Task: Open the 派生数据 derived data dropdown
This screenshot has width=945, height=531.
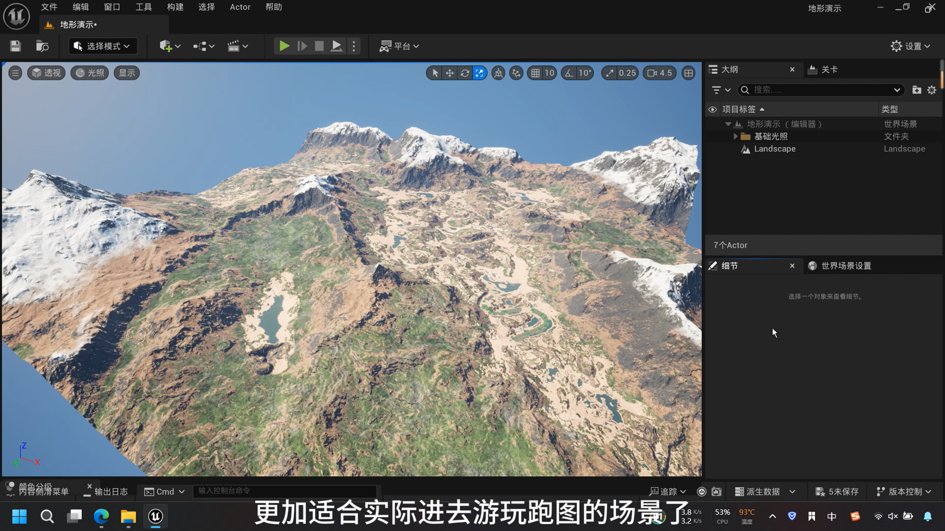Action: [x=765, y=491]
